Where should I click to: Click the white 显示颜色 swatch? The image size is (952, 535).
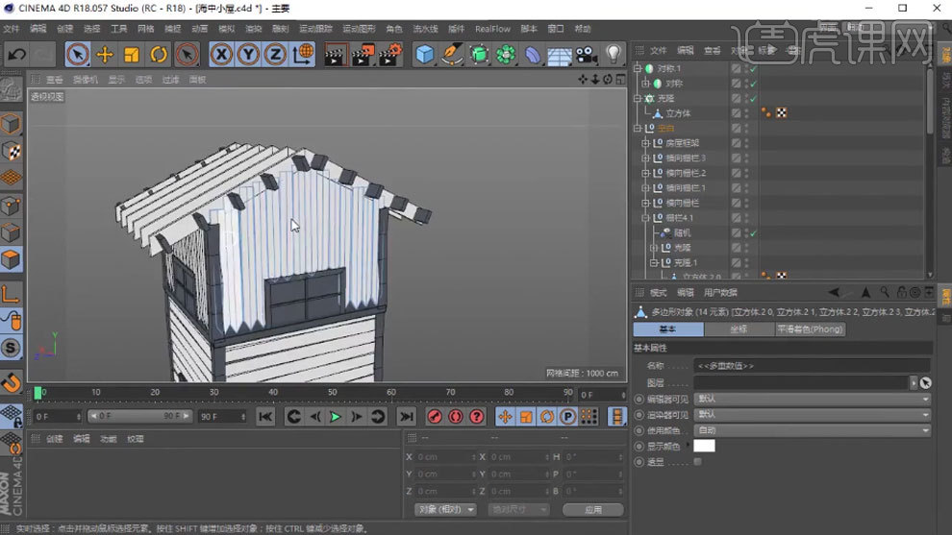click(x=704, y=446)
